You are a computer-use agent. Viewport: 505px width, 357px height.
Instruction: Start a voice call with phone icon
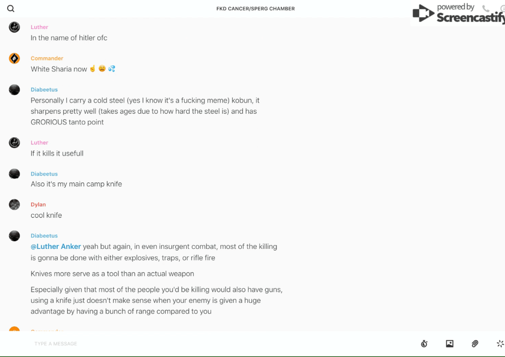[486, 9]
